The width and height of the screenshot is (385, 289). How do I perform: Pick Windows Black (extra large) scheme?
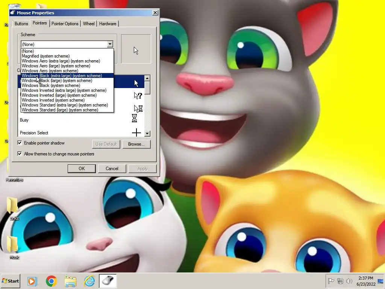pyautogui.click(x=67, y=76)
